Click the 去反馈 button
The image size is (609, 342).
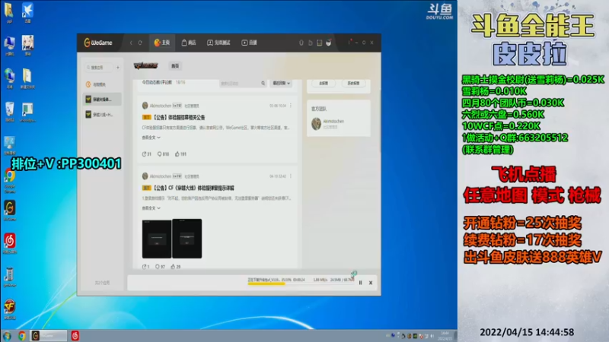point(323,84)
